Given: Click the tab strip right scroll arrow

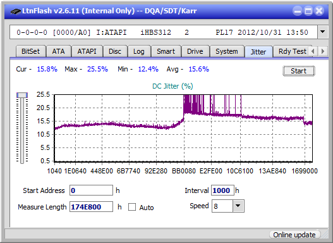Looking at the screenshot, I should [323, 51].
